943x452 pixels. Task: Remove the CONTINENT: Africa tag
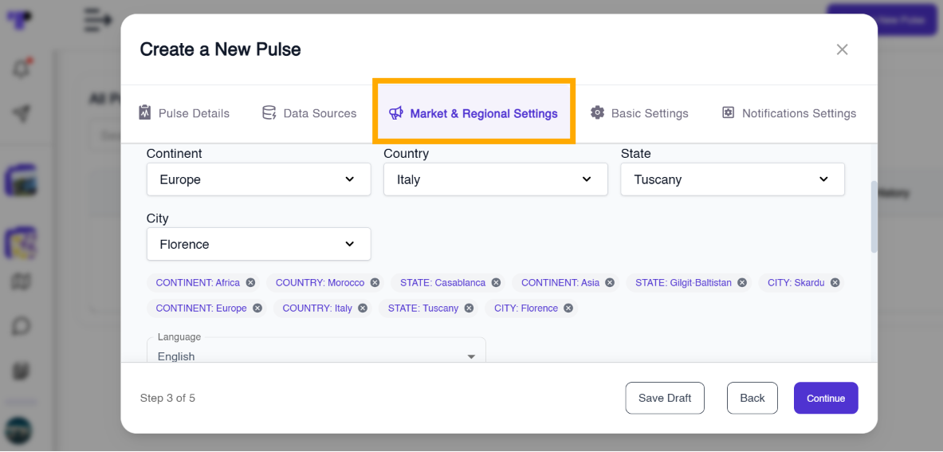coord(250,282)
